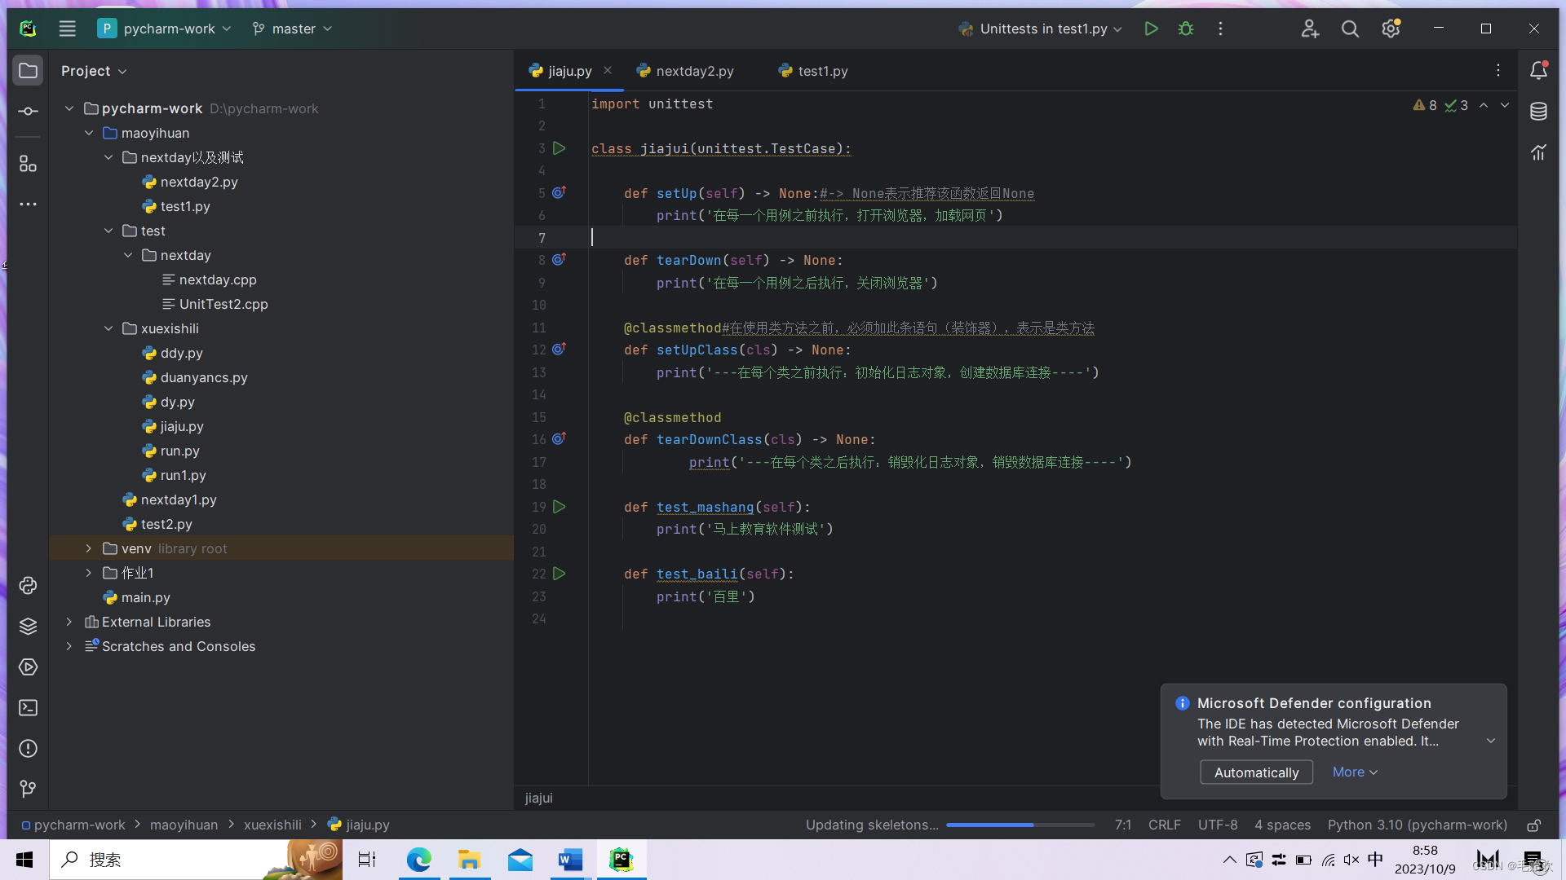Toggle the read-only lock icon in the status bar

1533,825
